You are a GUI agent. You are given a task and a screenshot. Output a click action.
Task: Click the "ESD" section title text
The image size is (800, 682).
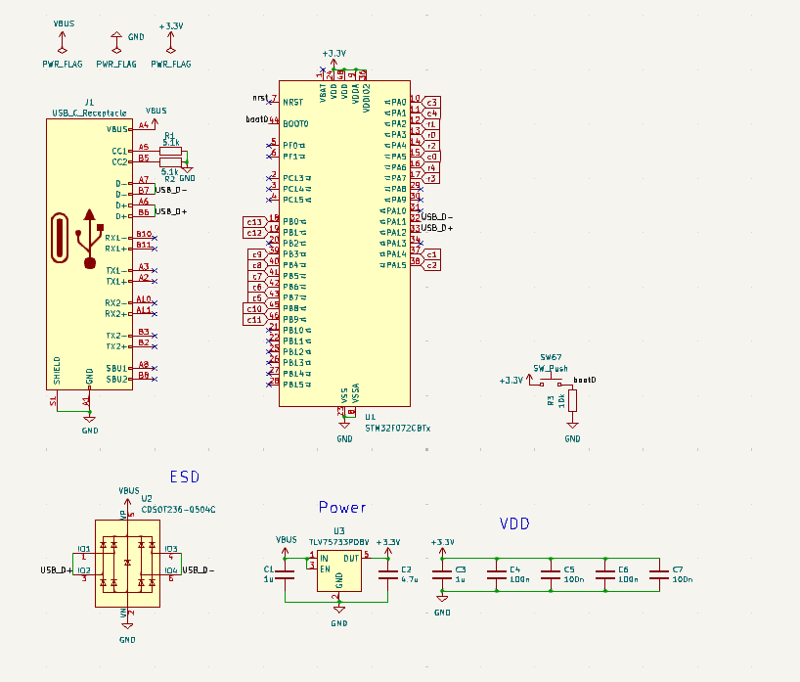pos(185,477)
